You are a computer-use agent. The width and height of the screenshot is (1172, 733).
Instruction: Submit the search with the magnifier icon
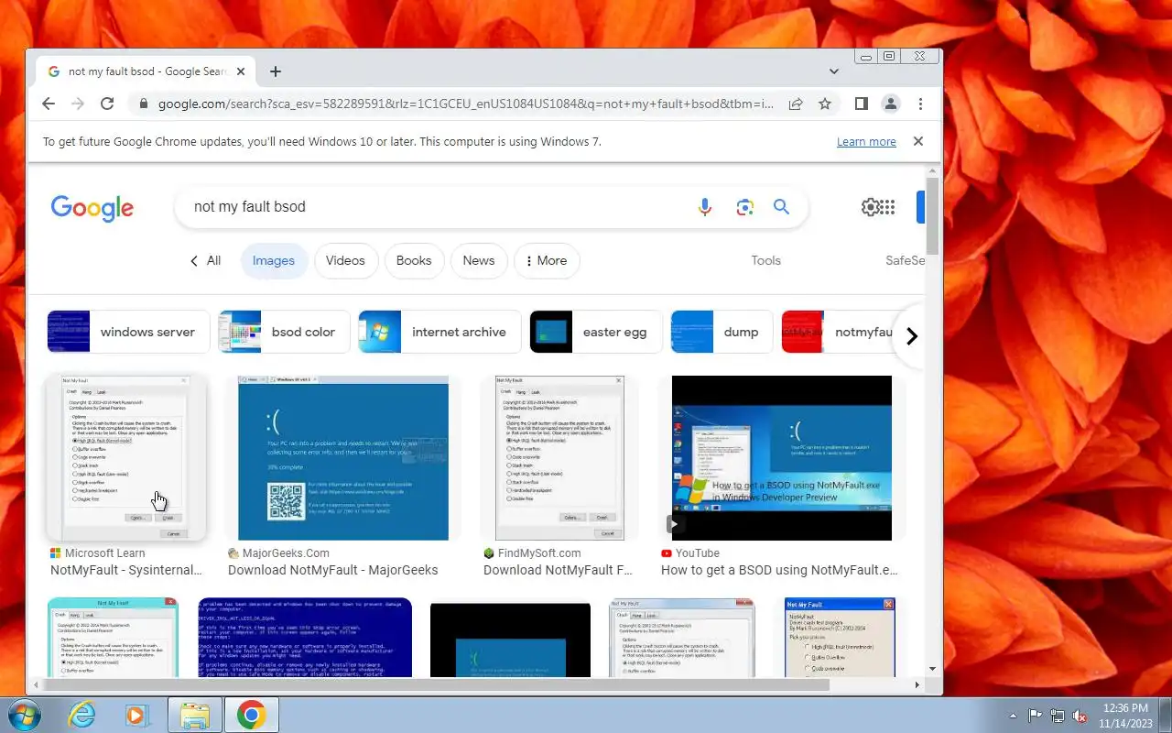pyautogui.click(x=781, y=207)
